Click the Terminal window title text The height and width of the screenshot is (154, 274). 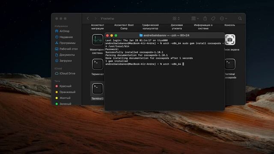point(167,35)
